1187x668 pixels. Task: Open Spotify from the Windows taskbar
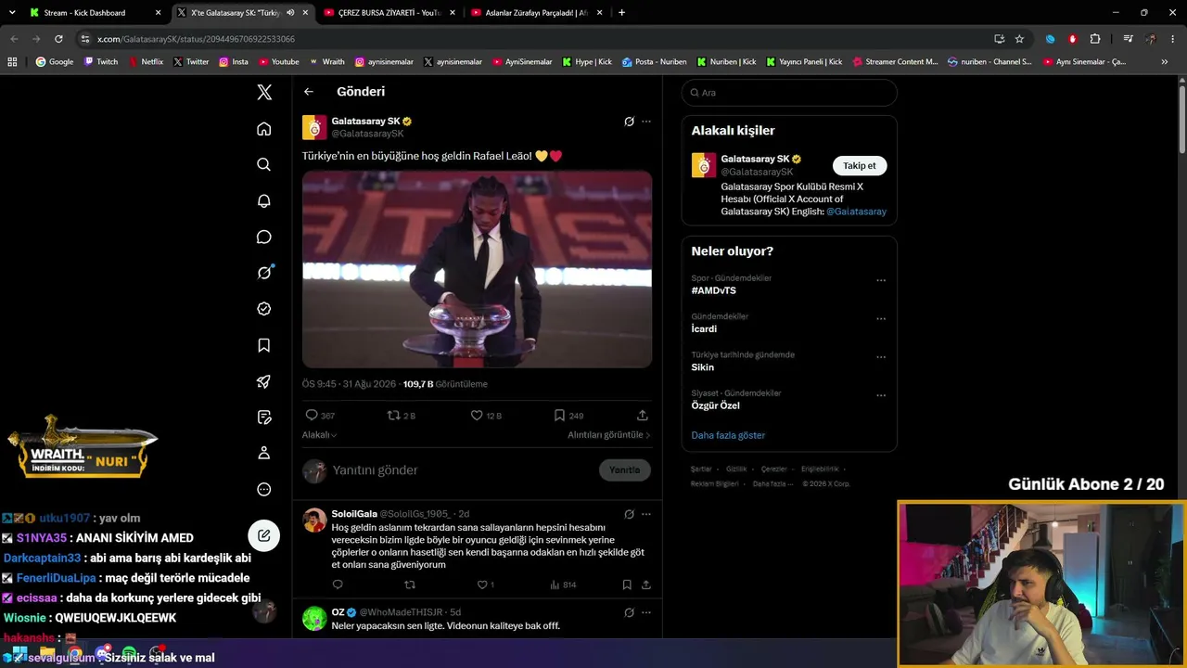129,654
